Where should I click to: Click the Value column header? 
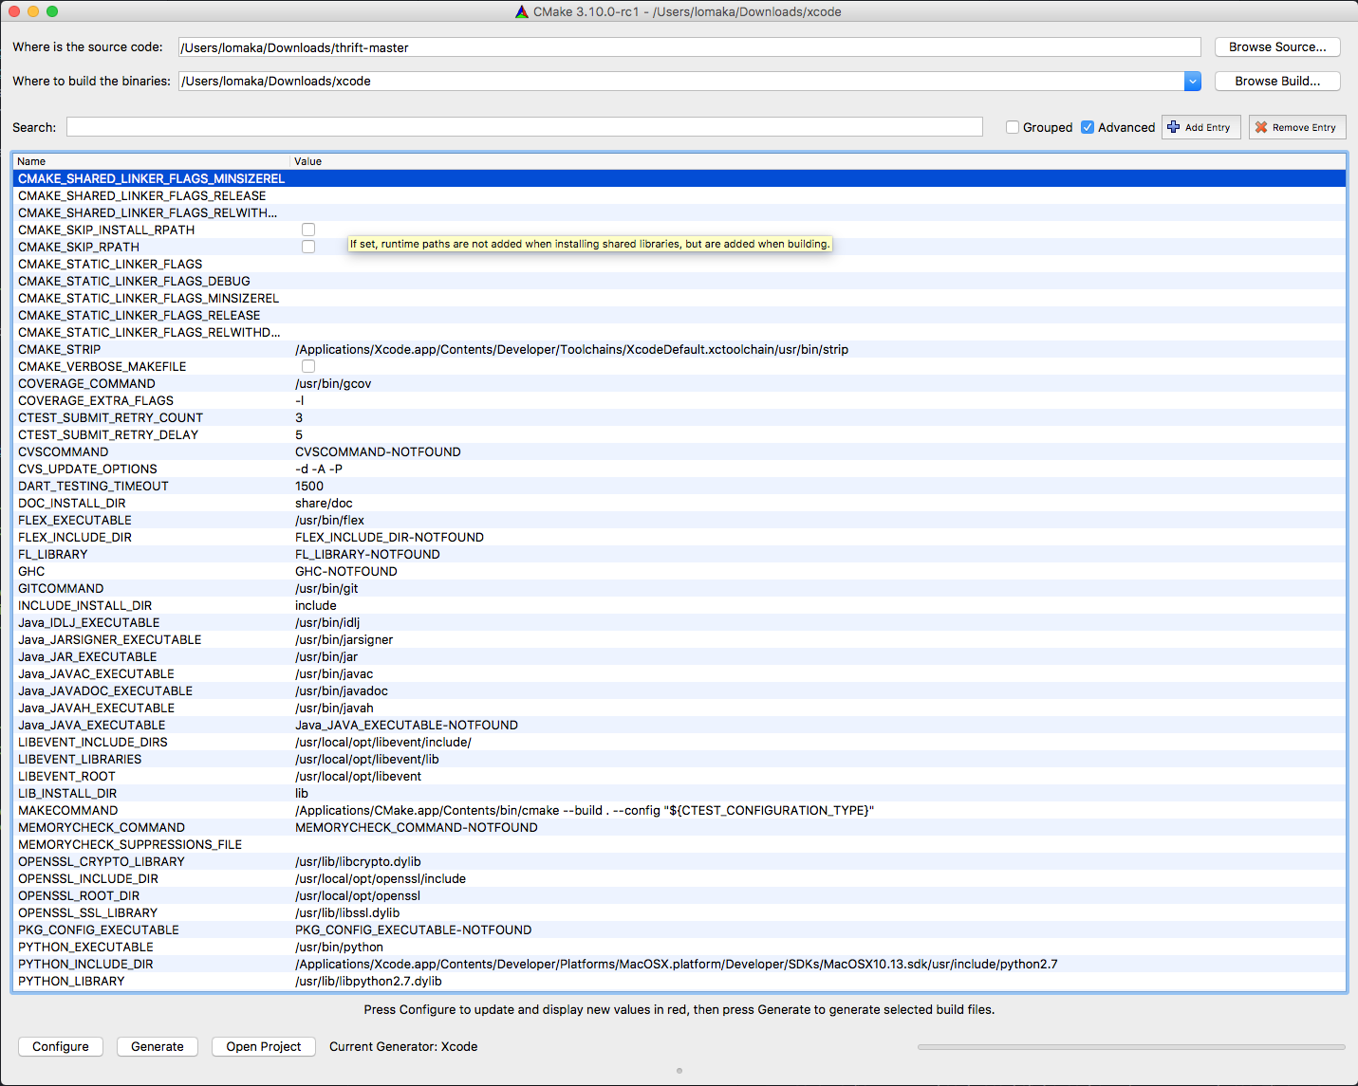coord(818,161)
